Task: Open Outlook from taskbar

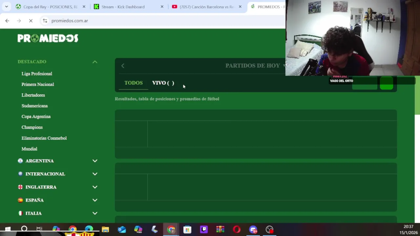Action: point(122,229)
